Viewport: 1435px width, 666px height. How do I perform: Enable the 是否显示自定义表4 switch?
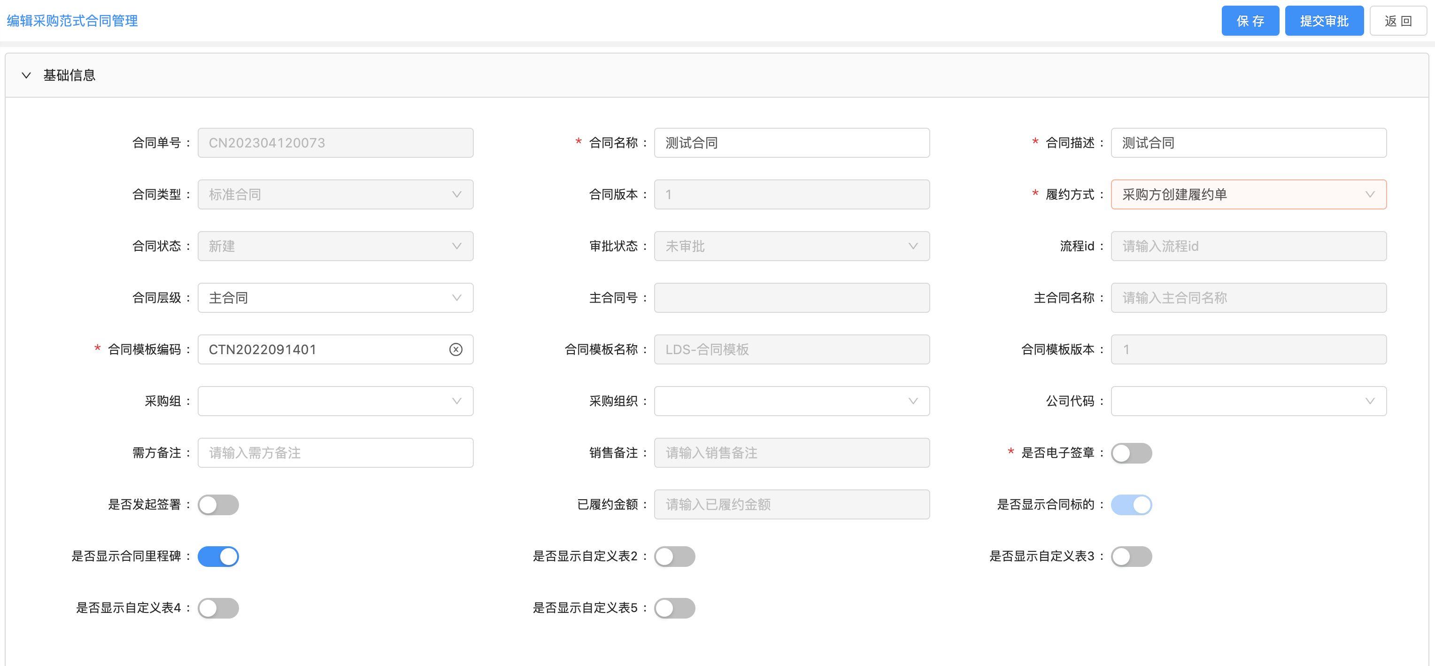[218, 608]
